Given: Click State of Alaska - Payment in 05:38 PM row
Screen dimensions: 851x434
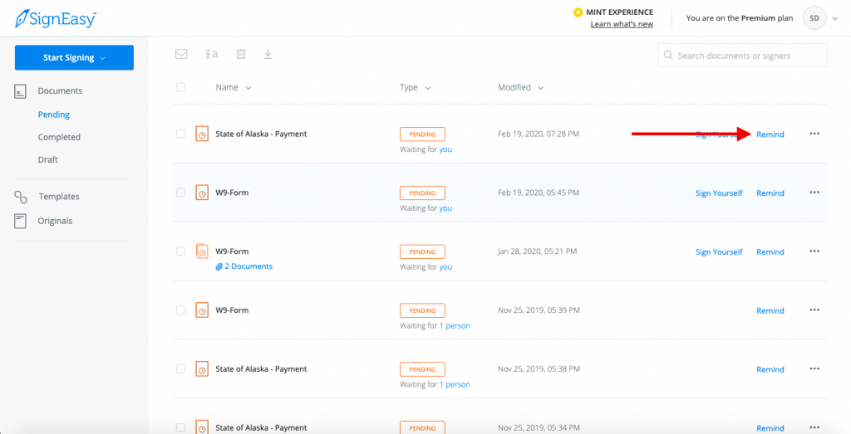Looking at the screenshot, I should tap(261, 369).
